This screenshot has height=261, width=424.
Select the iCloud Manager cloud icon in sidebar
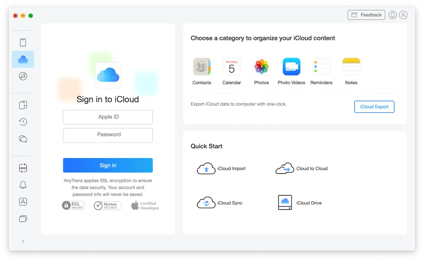click(23, 59)
